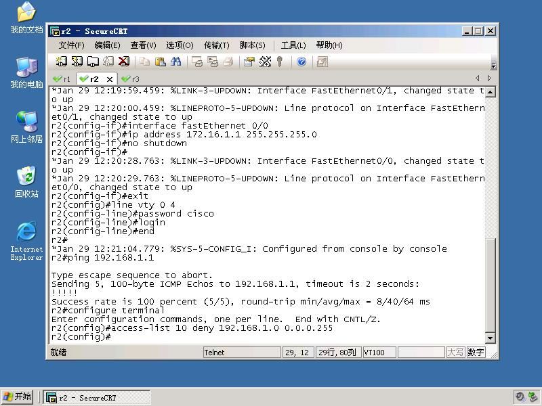The height and width of the screenshot is (406, 542).
Task: Click the '29行, 80列' status entry
Action: coord(338,353)
